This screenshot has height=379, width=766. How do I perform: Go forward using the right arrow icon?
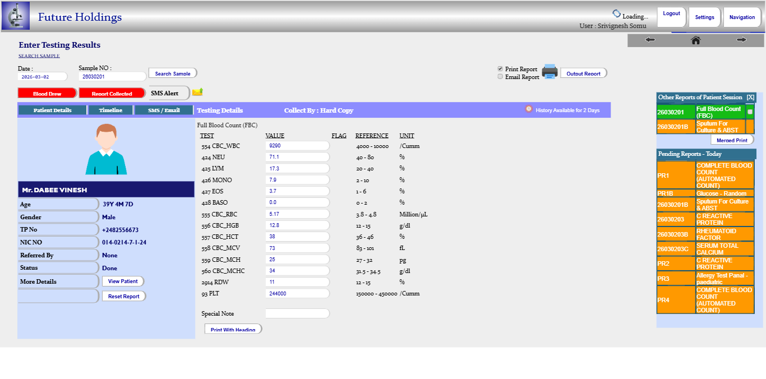point(741,40)
